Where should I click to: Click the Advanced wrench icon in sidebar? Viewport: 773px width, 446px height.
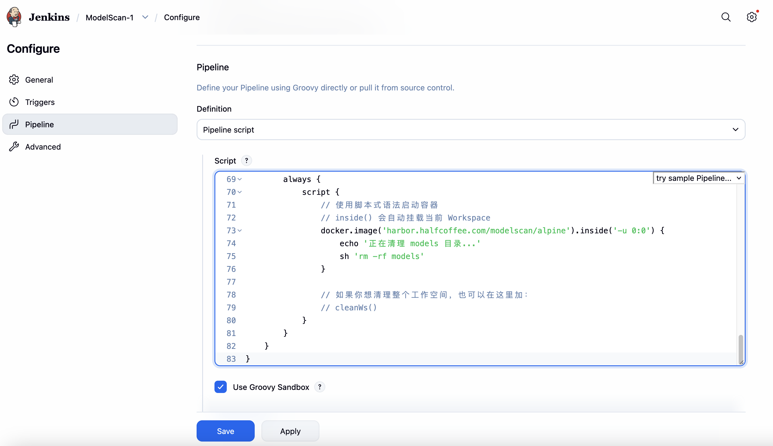click(14, 147)
